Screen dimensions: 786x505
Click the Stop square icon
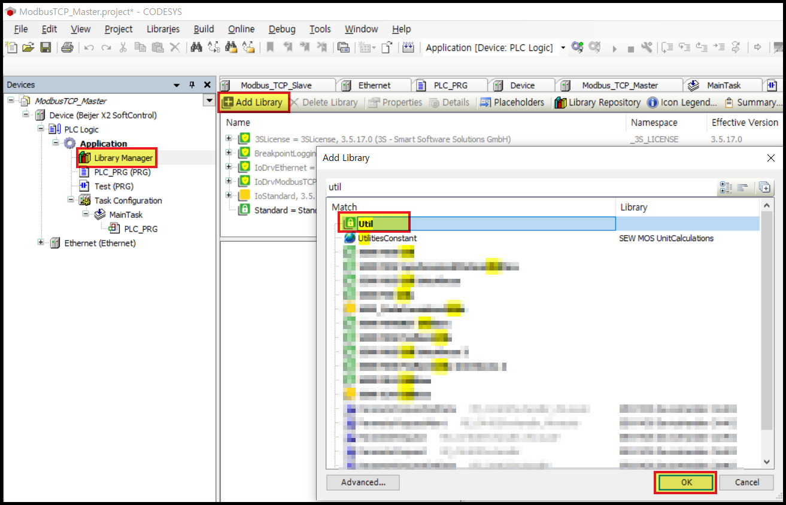(630, 48)
